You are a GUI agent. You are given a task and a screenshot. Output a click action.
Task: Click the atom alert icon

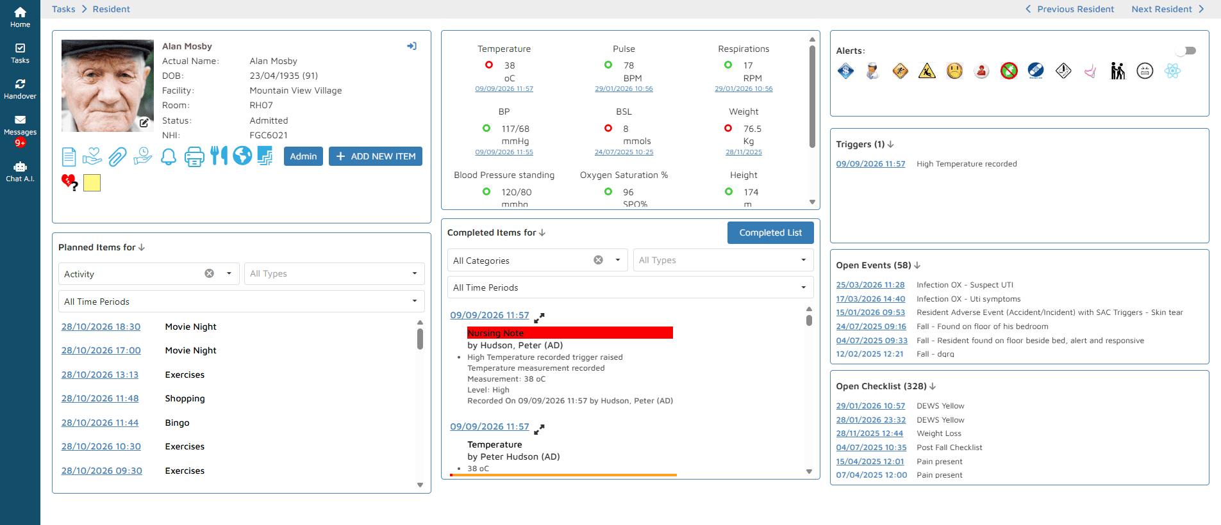click(1172, 71)
